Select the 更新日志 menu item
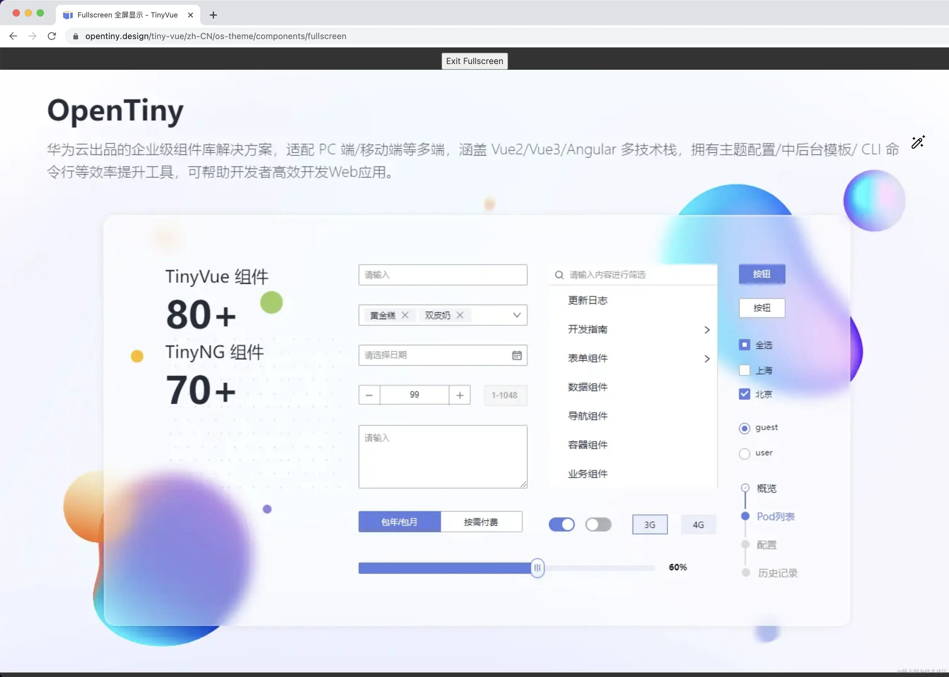The image size is (949, 677). 587,301
